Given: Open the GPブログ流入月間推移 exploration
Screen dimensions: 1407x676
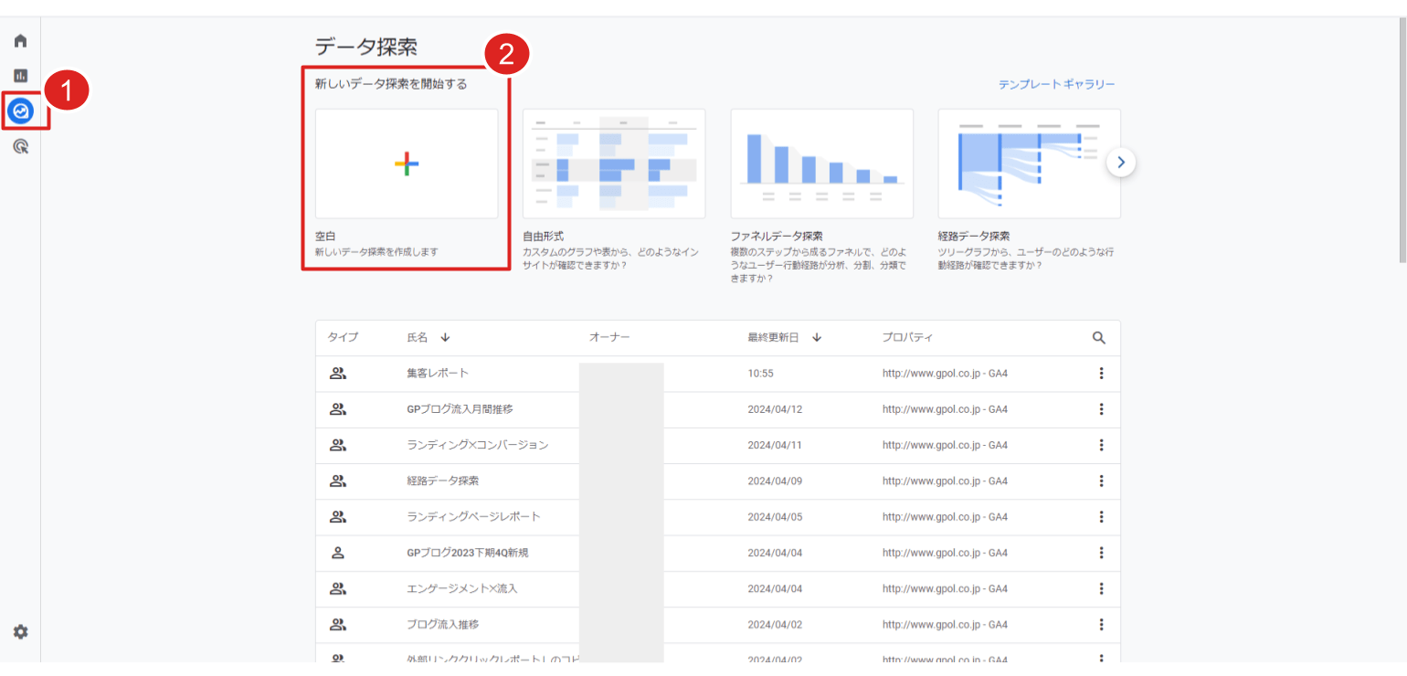Looking at the screenshot, I should [x=460, y=409].
